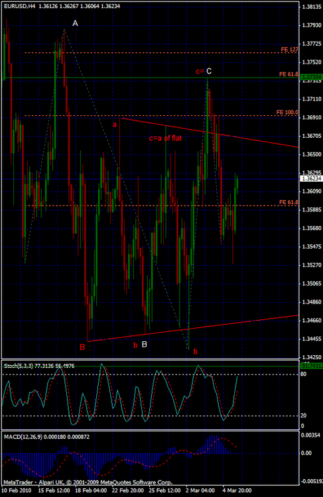The width and height of the screenshot is (323, 497).
Task: Select the lower red ascending trendline
Action: (193, 329)
